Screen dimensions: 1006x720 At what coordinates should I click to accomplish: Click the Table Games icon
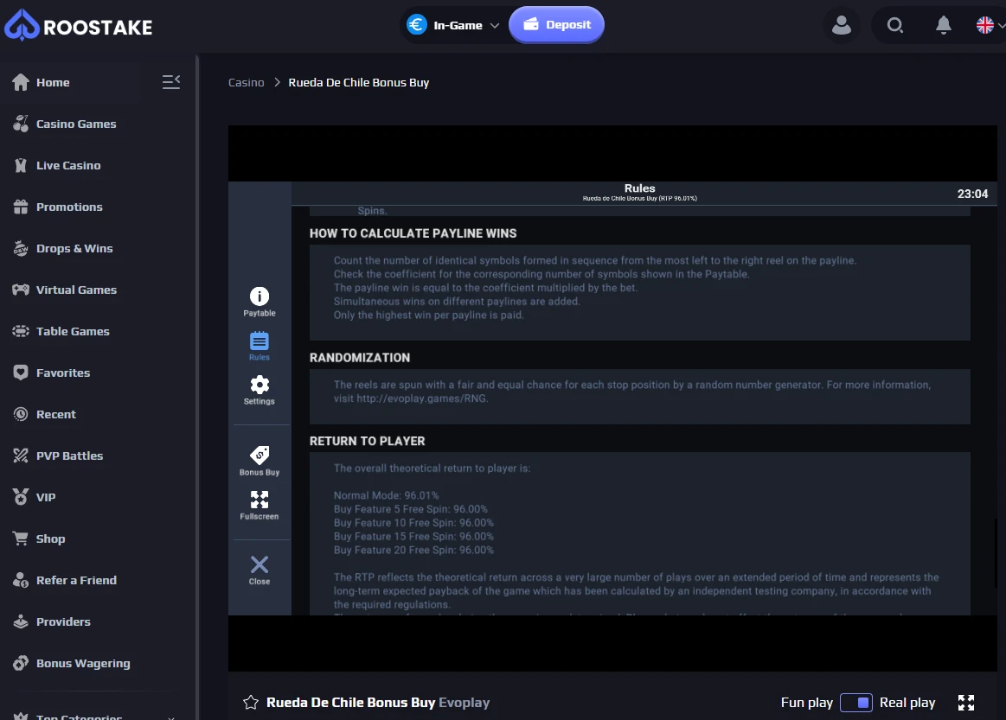[21, 331]
